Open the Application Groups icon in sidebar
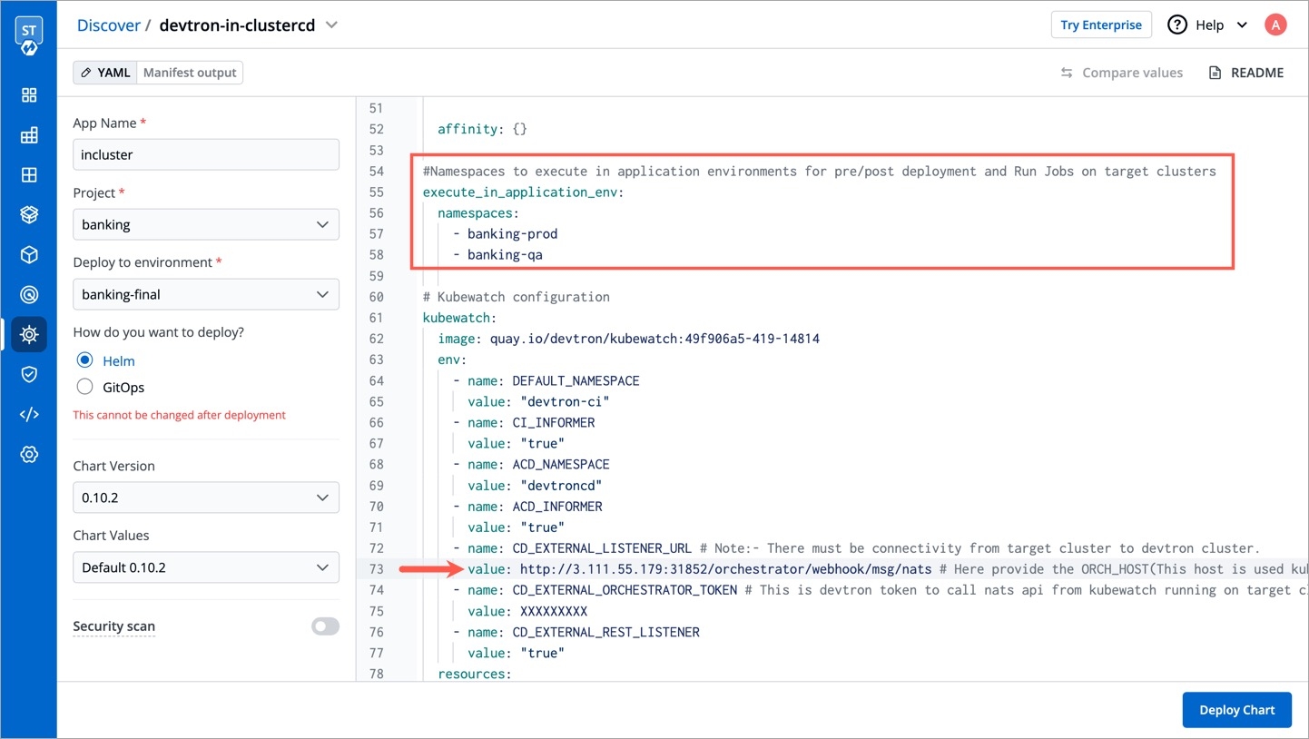Screen dimensions: 1309x739 click(x=29, y=175)
